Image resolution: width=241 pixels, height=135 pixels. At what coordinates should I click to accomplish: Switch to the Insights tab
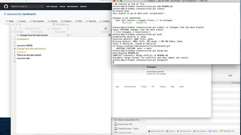click(x=105, y=21)
